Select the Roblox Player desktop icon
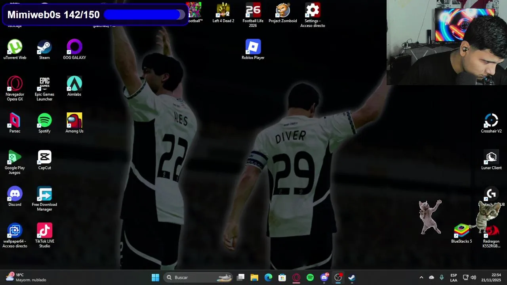Screen dimensions: 507x285 (x=253, y=49)
